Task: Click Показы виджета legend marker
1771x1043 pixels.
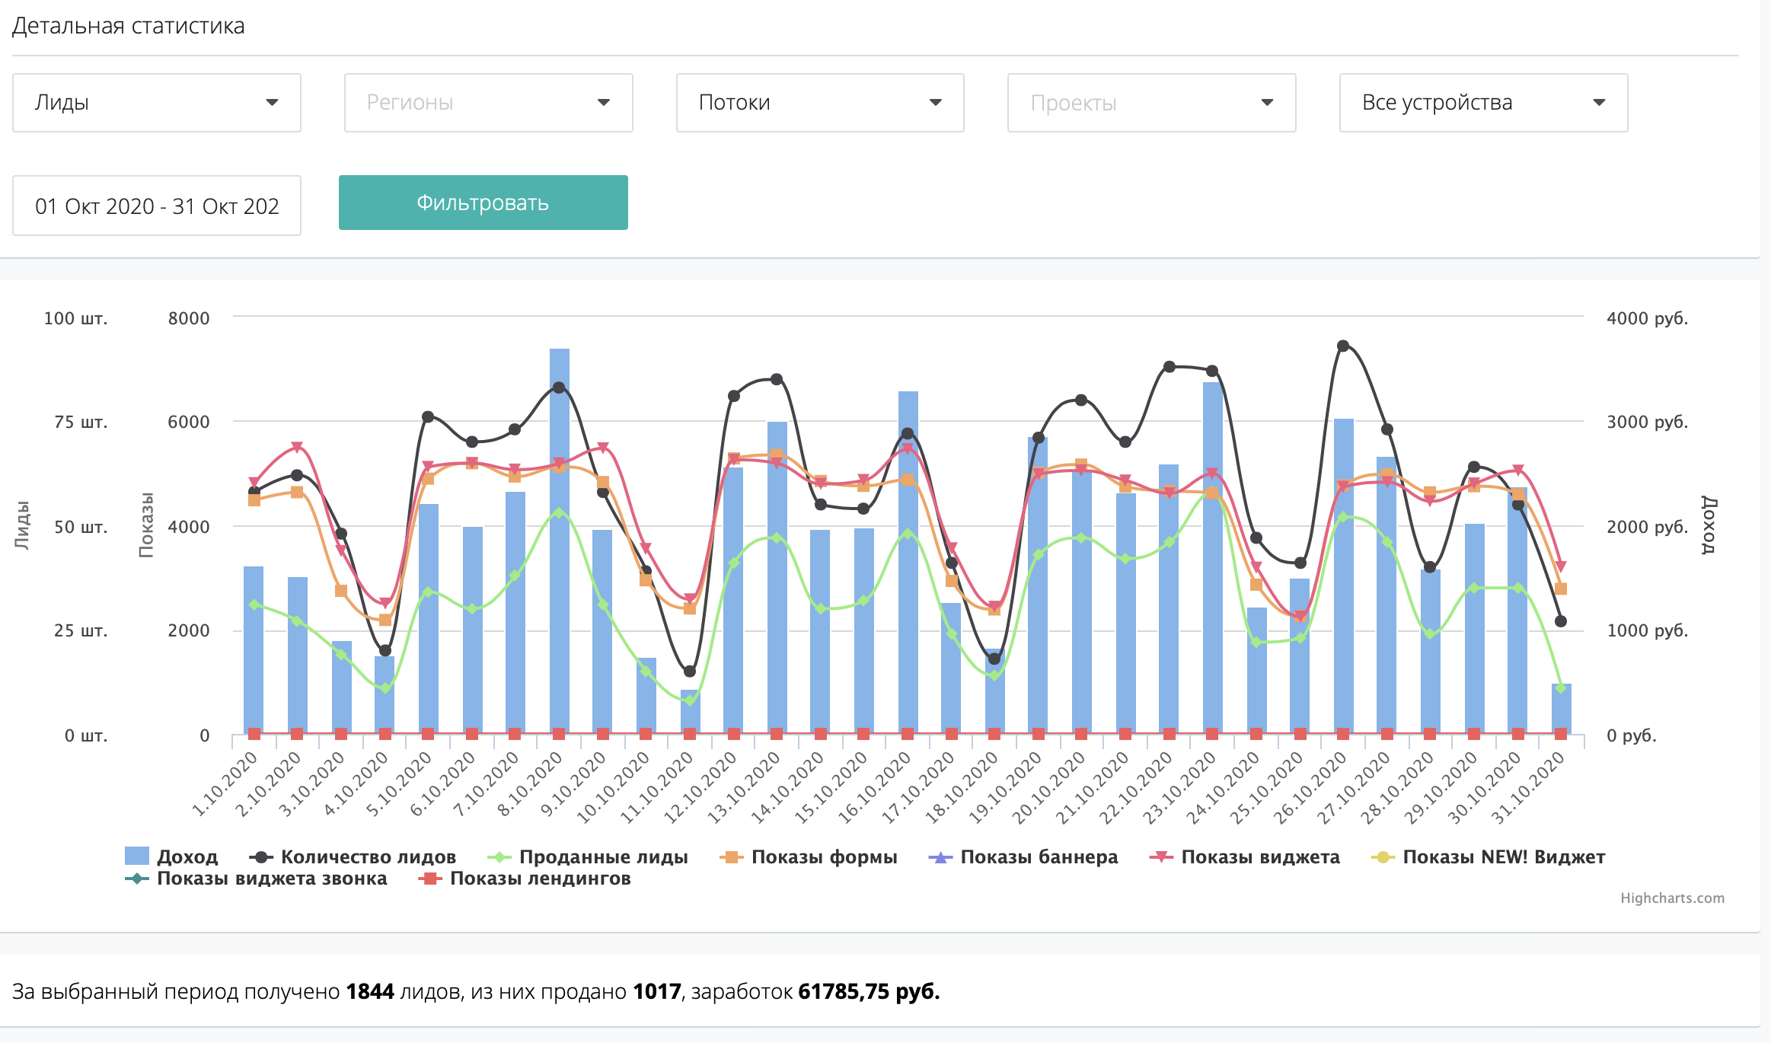Action: tap(1161, 857)
